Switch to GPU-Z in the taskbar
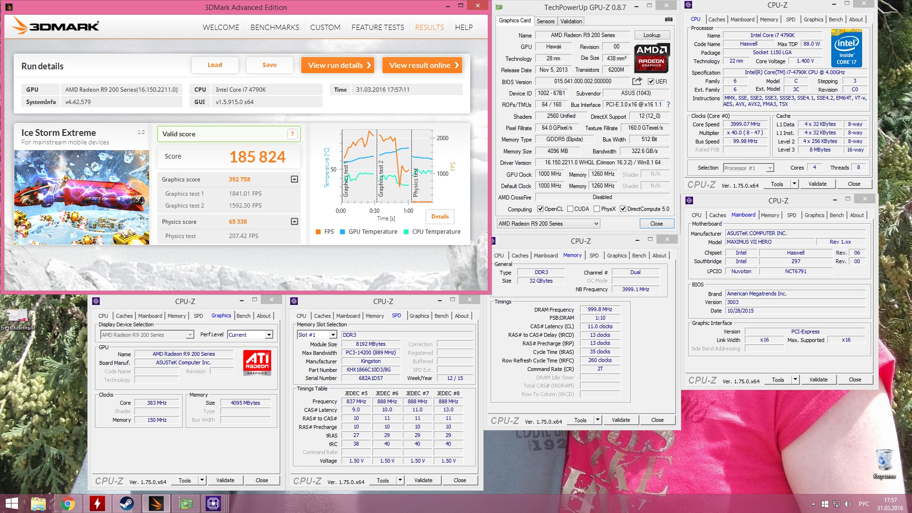The height and width of the screenshot is (513, 912). tap(185, 503)
